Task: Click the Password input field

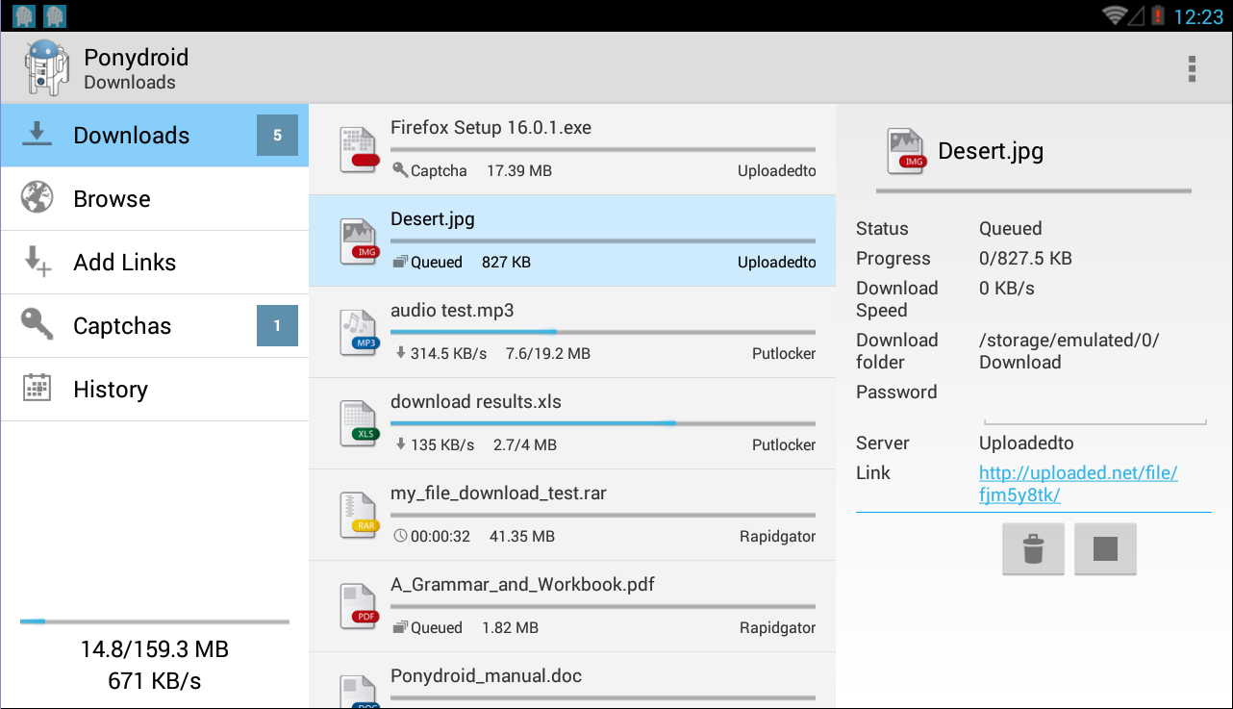Action: click(1095, 402)
